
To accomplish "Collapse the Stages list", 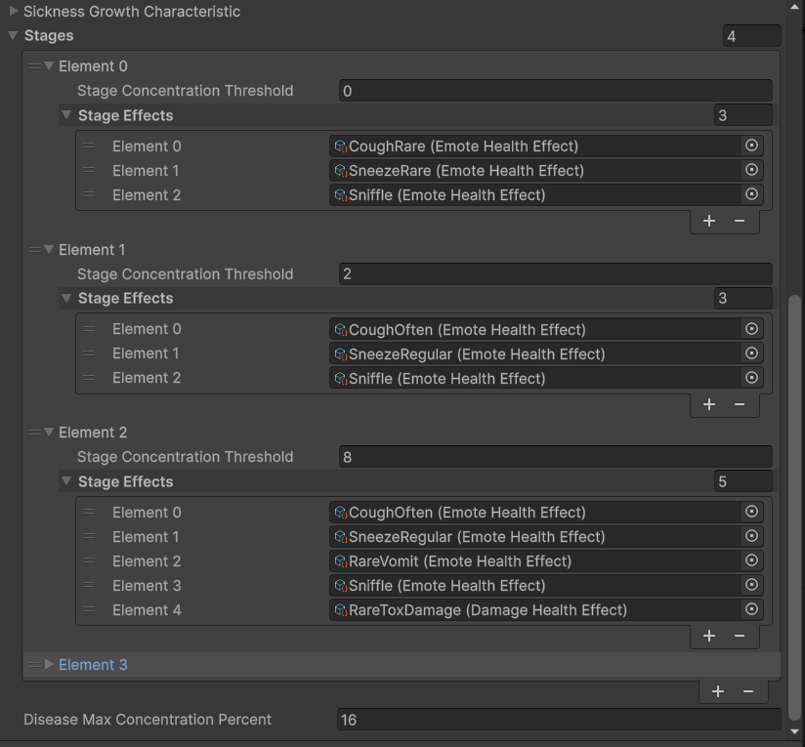I will coord(14,35).
